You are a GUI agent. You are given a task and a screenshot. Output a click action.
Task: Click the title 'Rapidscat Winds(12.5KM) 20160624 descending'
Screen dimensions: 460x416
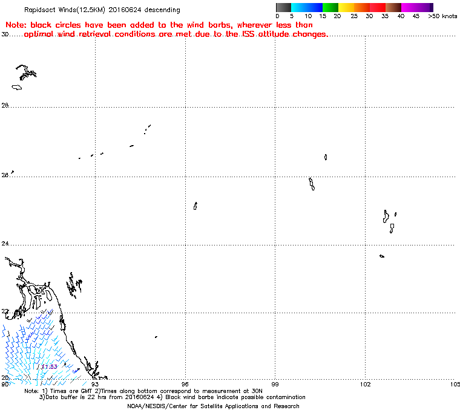102,10
